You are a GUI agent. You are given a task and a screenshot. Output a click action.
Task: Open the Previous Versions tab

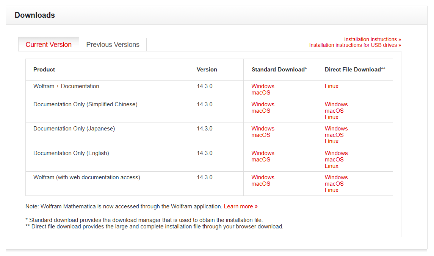click(x=113, y=45)
